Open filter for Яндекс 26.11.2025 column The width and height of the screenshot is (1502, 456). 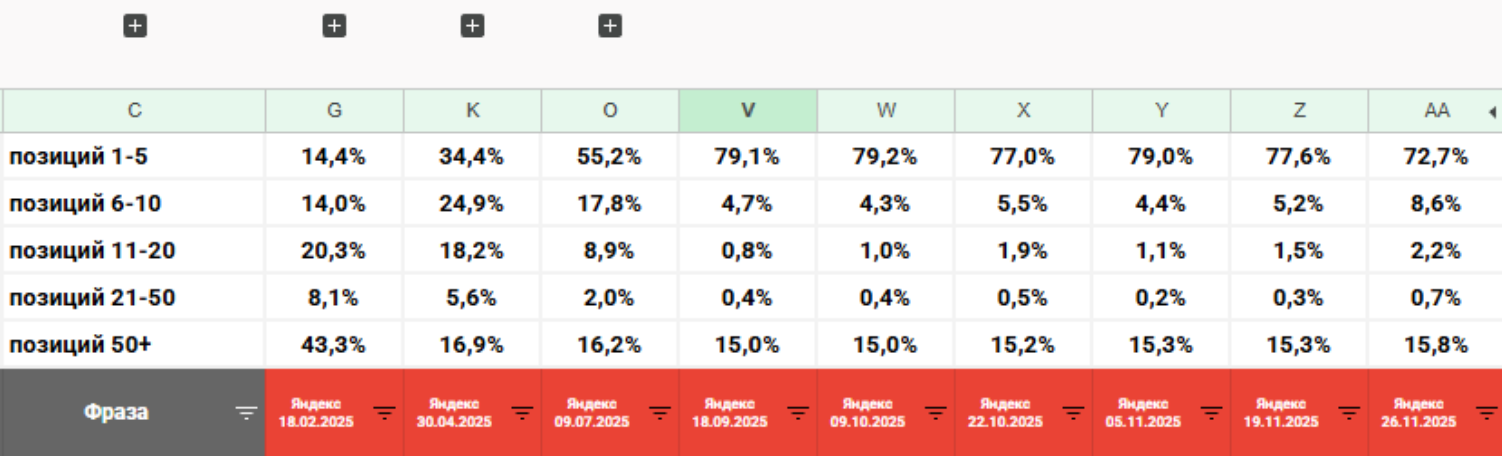click(1486, 413)
